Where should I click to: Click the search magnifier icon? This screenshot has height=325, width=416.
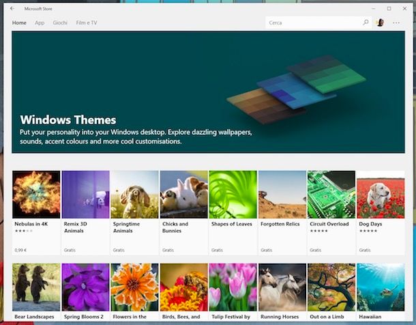366,23
